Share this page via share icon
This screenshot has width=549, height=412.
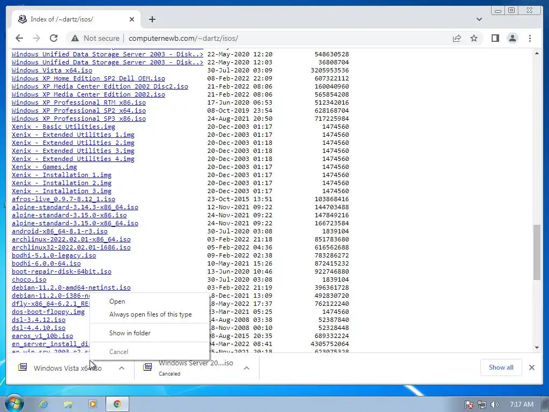click(x=457, y=38)
